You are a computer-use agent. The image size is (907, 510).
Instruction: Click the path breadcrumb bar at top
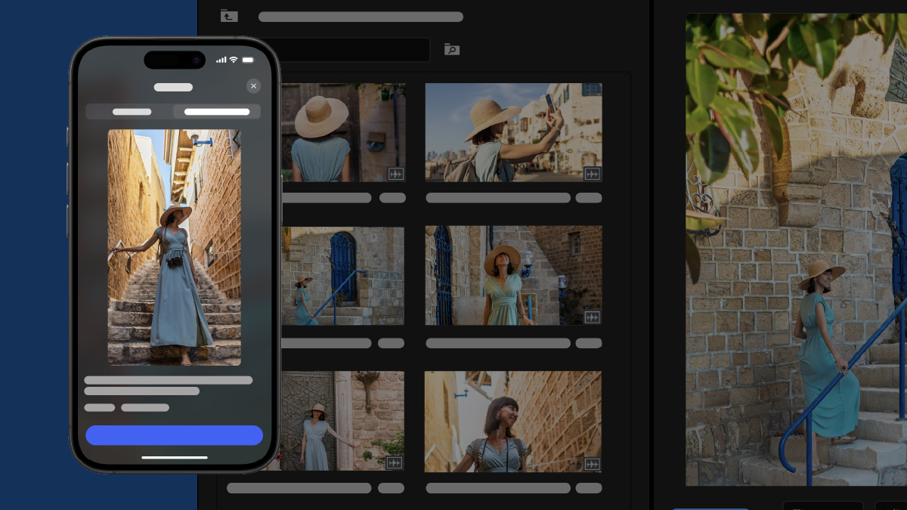tap(361, 17)
